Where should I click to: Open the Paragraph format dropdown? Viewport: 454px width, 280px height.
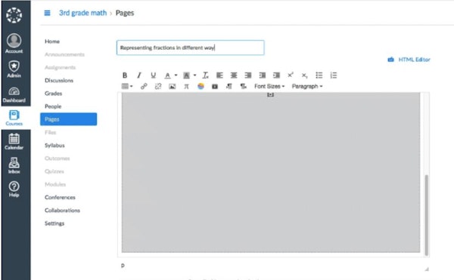click(307, 86)
